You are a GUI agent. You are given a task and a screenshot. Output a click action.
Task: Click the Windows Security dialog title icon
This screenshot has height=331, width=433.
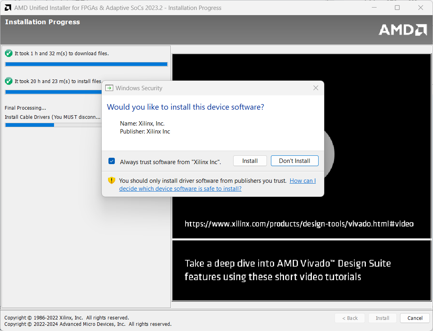pyautogui.click(x=109, y=88)
